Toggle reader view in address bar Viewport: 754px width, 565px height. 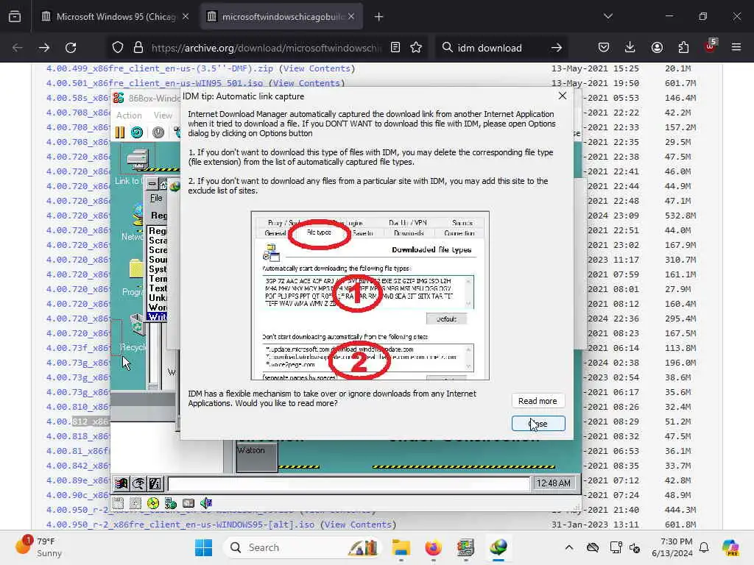[x=395, y=47]
